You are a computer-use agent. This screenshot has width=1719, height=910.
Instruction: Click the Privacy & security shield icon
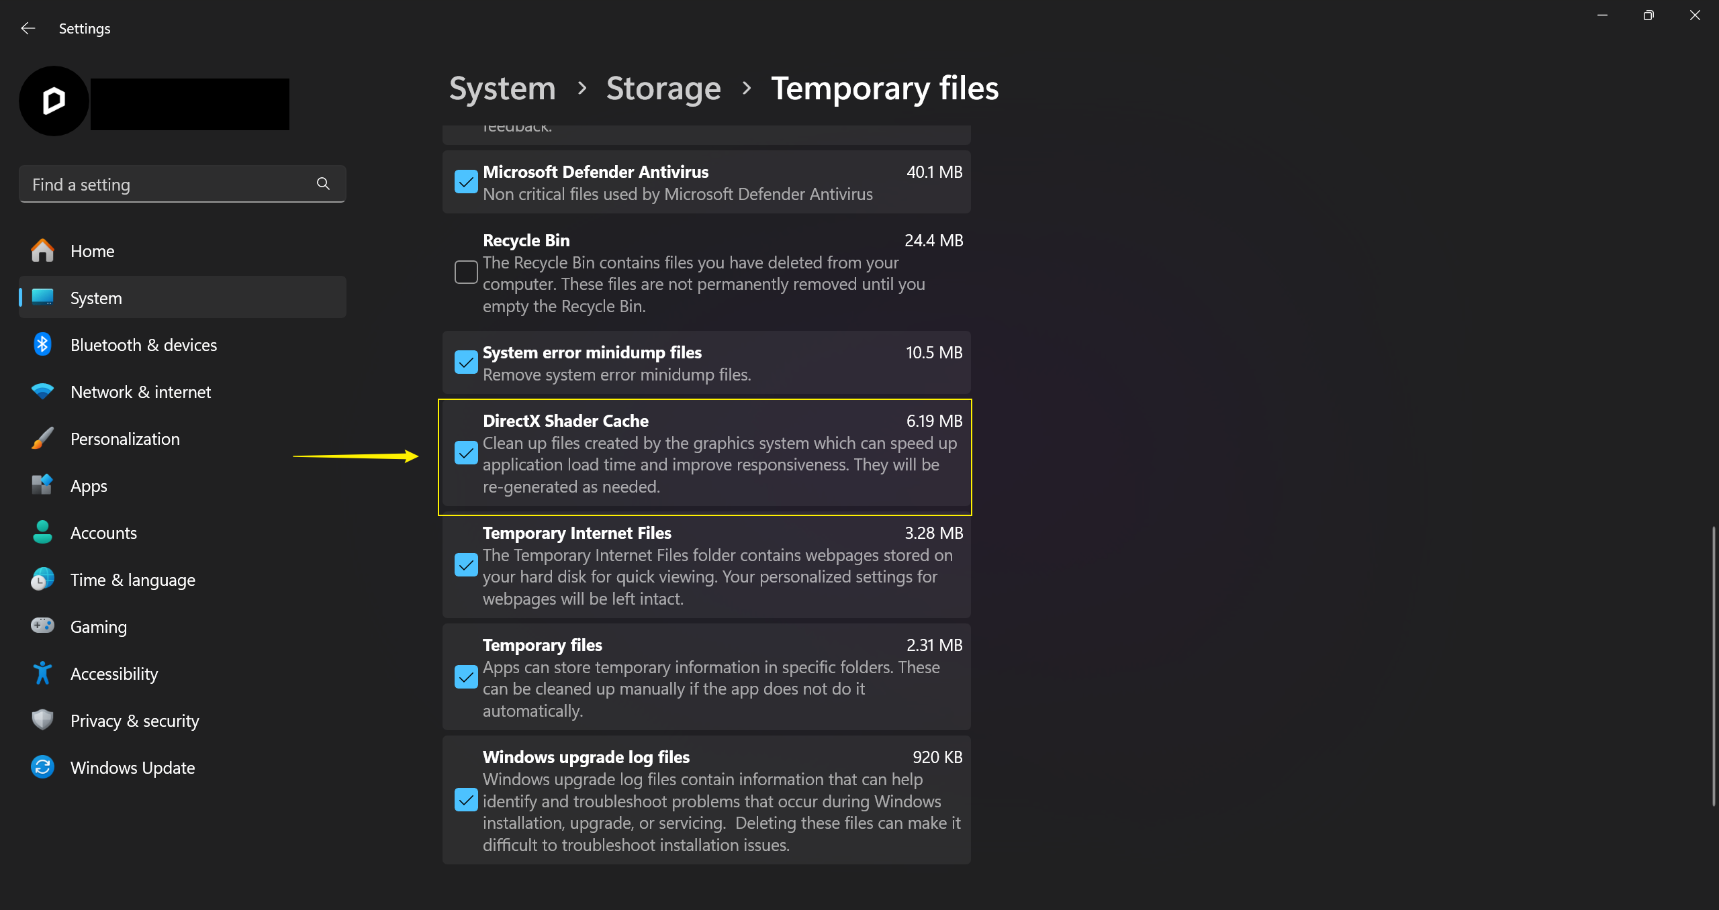(42, 720)
